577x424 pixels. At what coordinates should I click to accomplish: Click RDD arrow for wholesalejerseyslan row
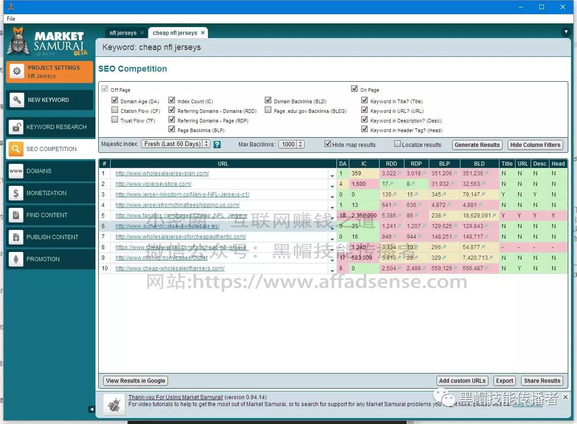click(399, 173)
